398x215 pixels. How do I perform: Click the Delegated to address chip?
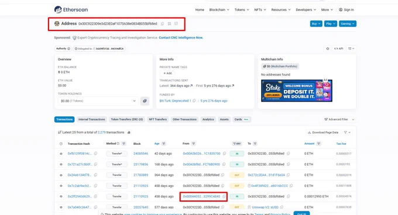99,48
